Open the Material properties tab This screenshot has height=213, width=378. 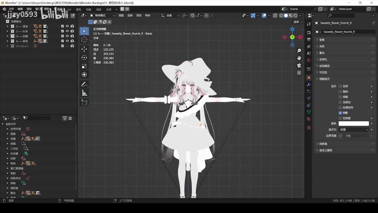309,119
